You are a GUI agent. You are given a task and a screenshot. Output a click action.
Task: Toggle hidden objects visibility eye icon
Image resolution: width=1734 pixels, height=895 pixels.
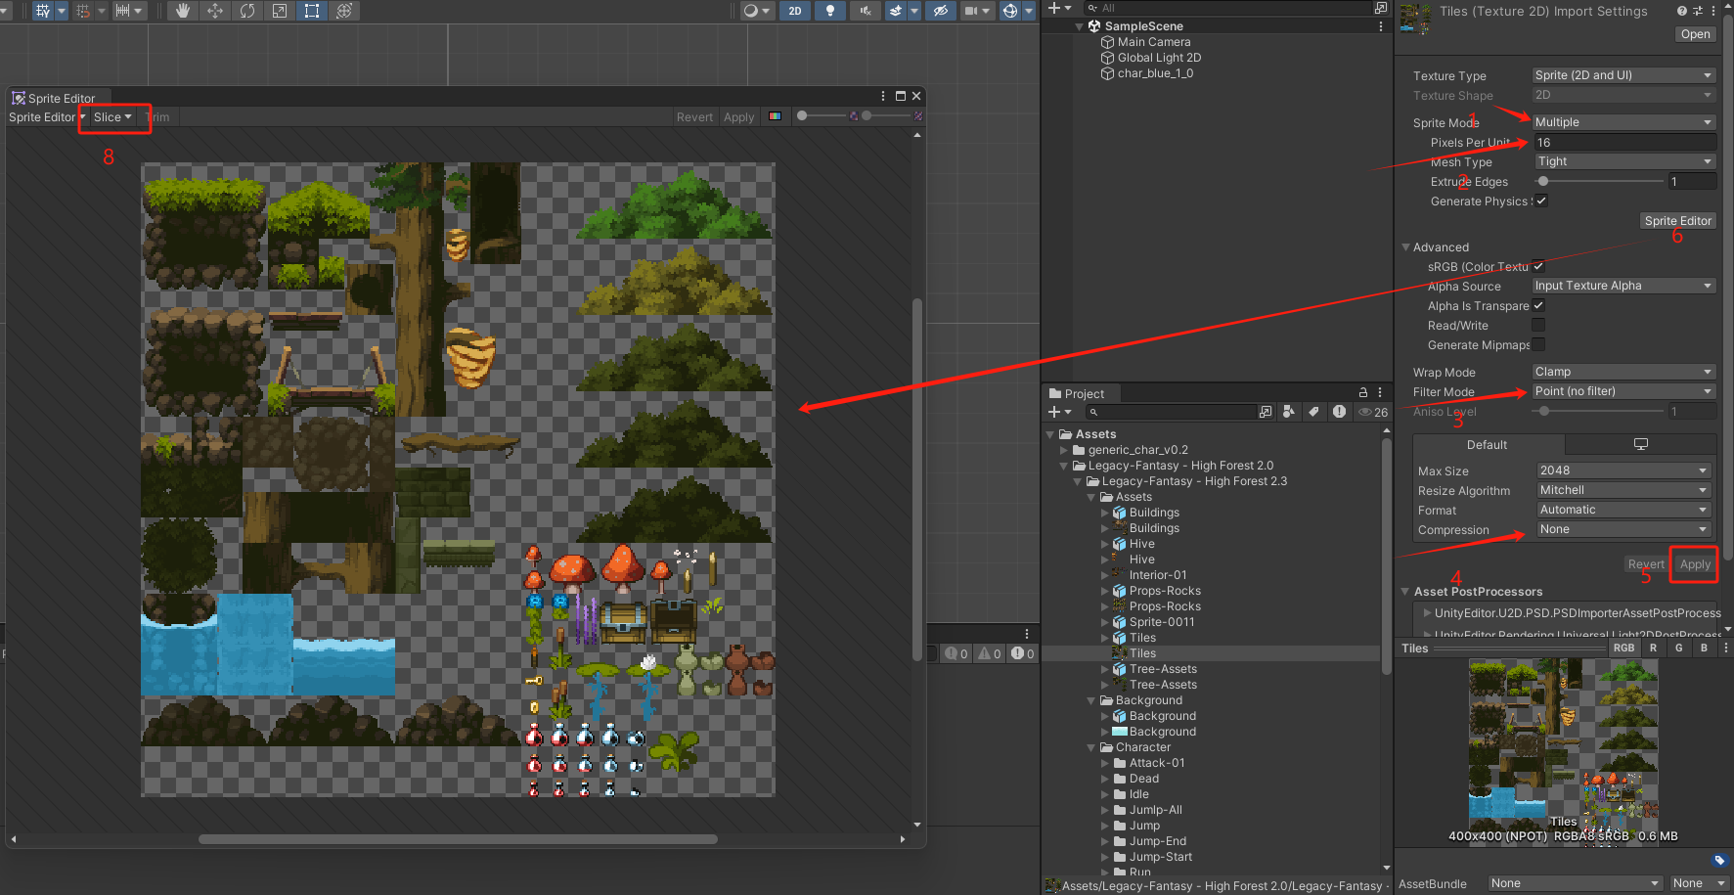pos(940,11)
